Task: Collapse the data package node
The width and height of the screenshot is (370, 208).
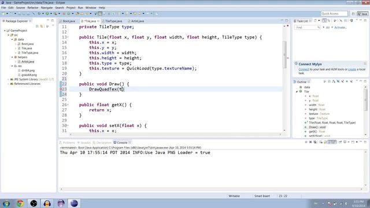Action: [12, 39]
